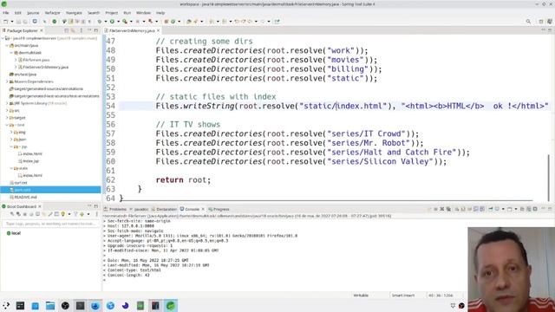Click the Display Selected Console icon

pyautogui.click(x=497, y=209)
